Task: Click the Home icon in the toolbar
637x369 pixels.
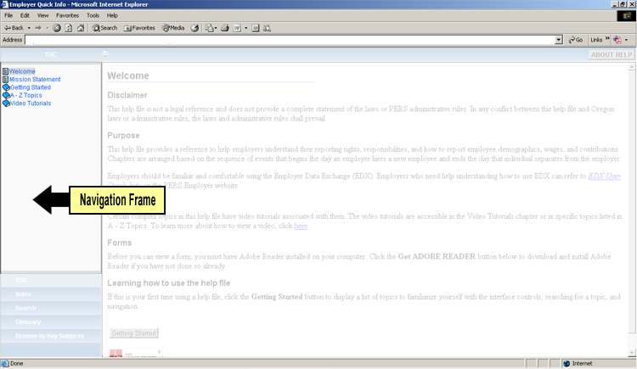Action: tap(80, 28)
